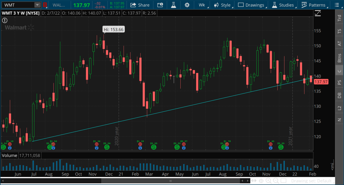Click blue bulb icon under $1.45 earnings
Image resolution: width=344 pixels, height=185 pixels.
(271, 148)
